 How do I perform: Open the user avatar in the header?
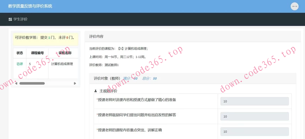(295, 7)
